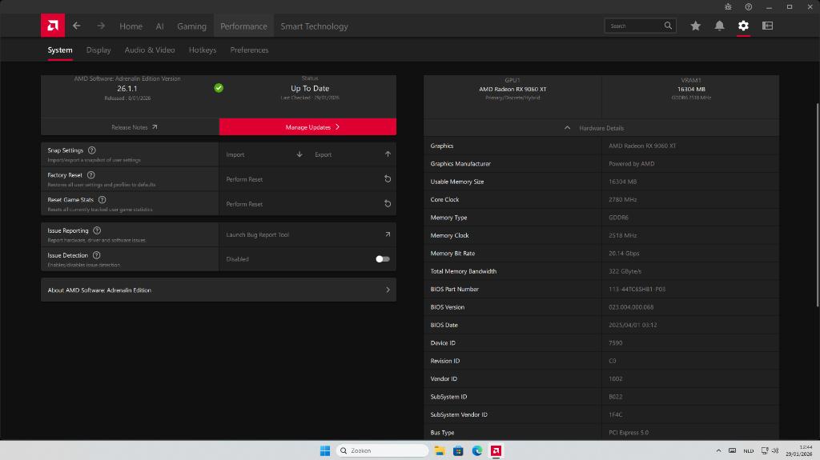Click the Reset Game Stats circular arrow icon
820x460 pixels.
388,204
